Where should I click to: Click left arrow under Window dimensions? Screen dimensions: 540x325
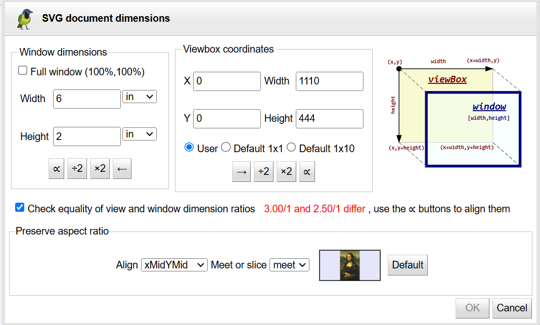coord(122,169)
